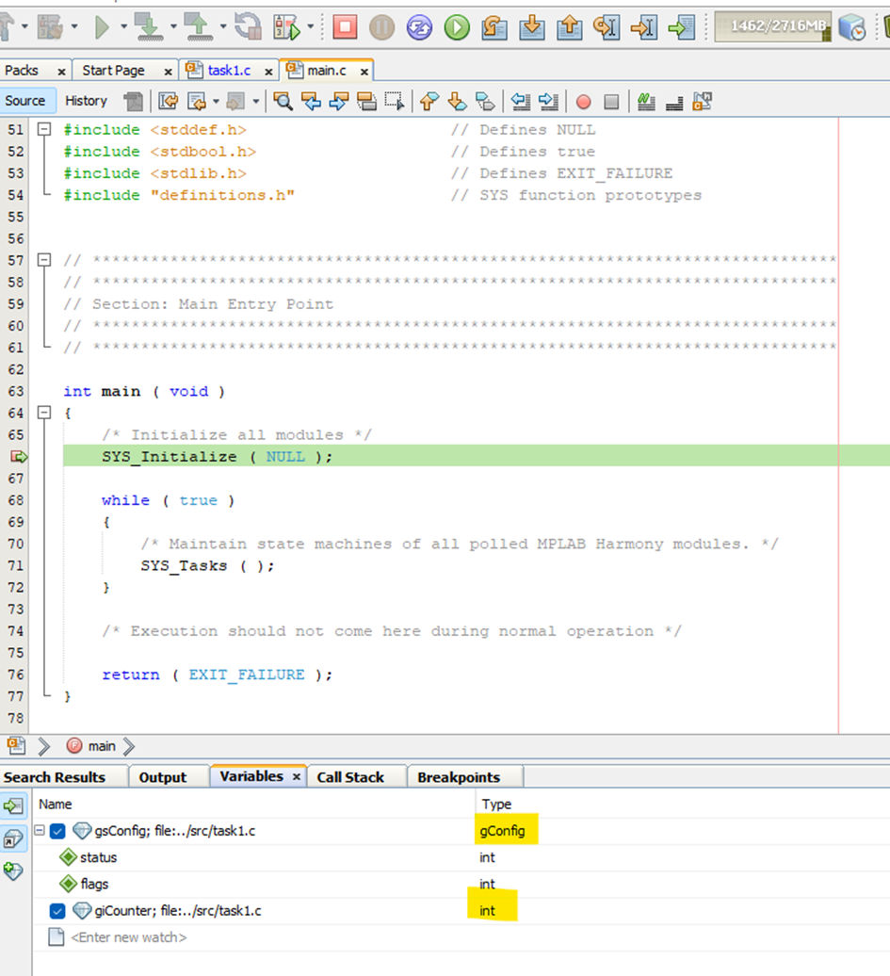Open the Build hammer dropdown arrow
The image size is (890, 976).
[24, 26]
